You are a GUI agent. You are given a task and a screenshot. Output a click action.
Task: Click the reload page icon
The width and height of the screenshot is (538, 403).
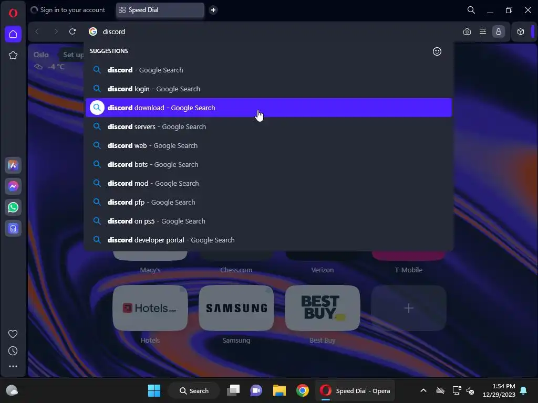coord(73,31)
